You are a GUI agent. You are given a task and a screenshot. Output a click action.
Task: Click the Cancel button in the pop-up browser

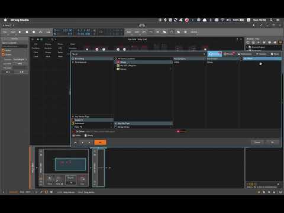pos(257,142)
